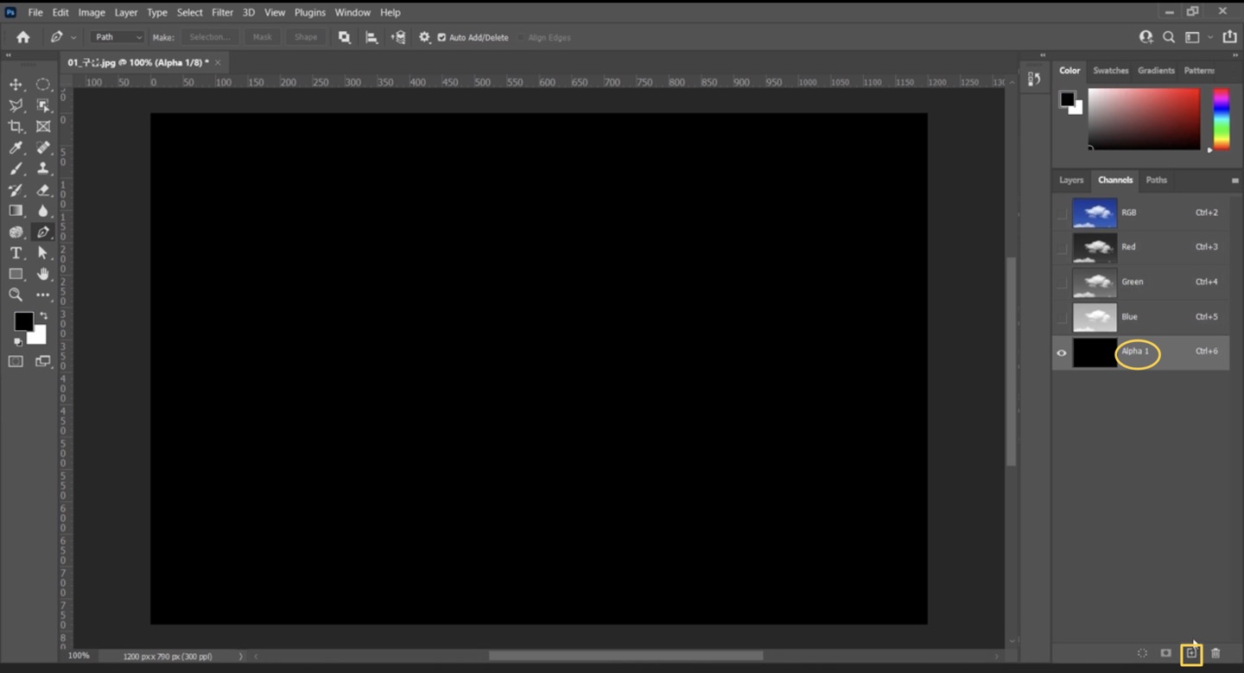Open the pen options gear menu

pyautogui.click(x=424, y=37)
